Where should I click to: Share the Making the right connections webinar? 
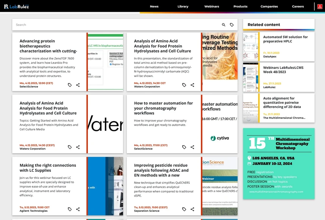coord(78,209)
